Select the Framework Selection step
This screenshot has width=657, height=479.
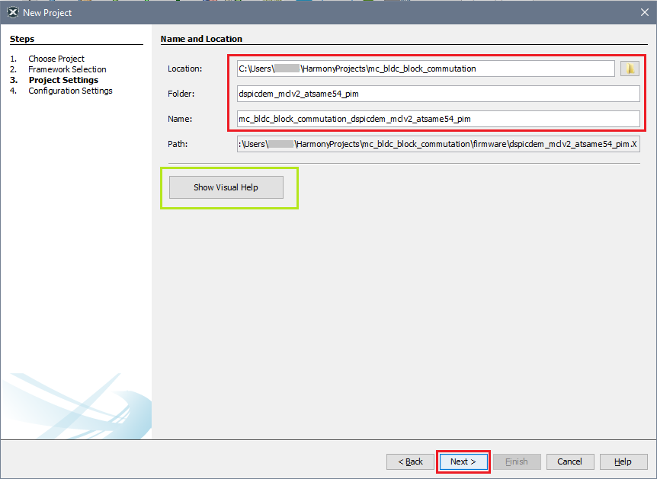(x=67, y=69)
